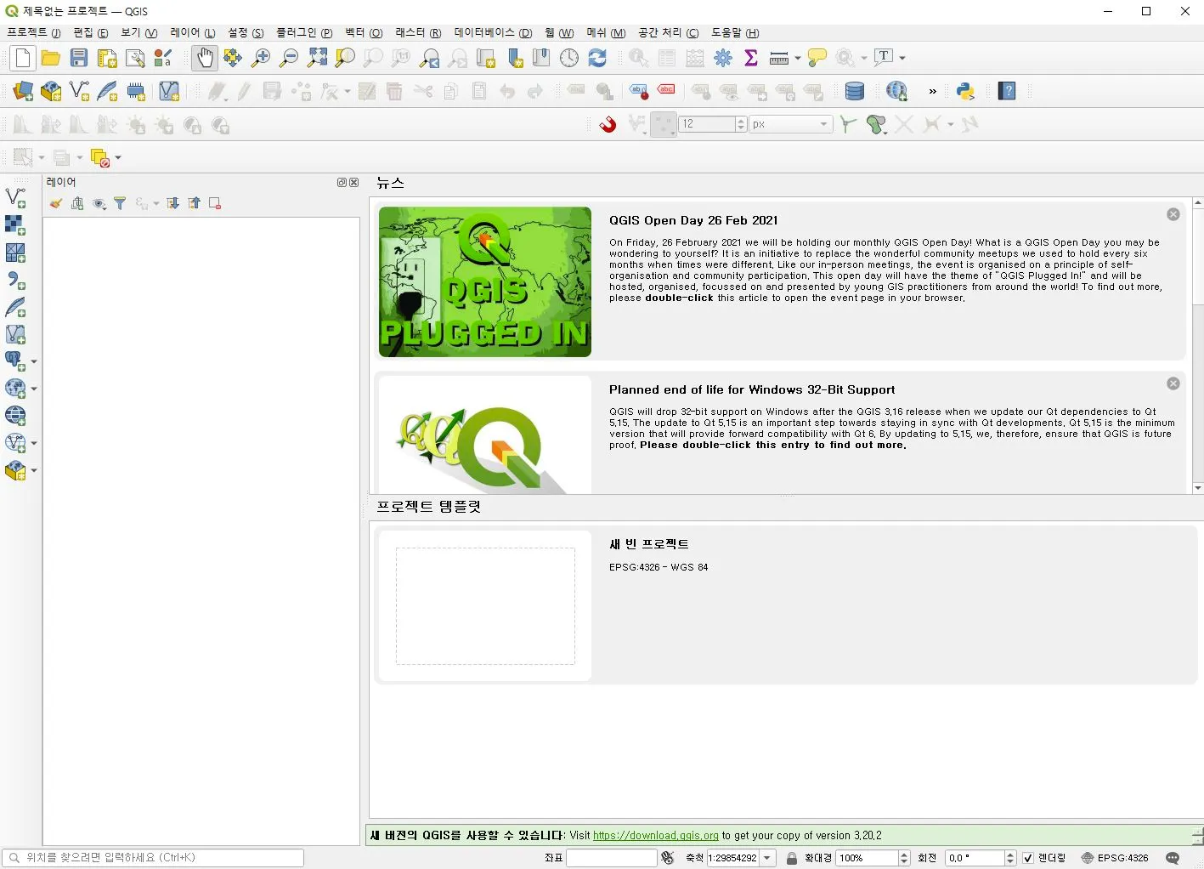Viewport: 1204px width, 869px height.
Task: Open the Processing Toolbox gear icon
Action: (x=723, y=58)
